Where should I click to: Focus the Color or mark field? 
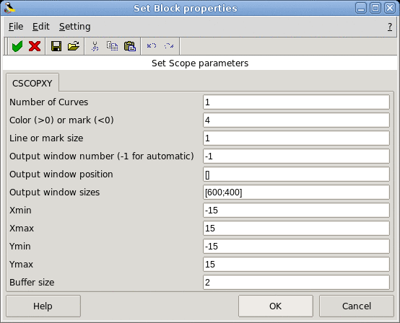click(296, 120)
